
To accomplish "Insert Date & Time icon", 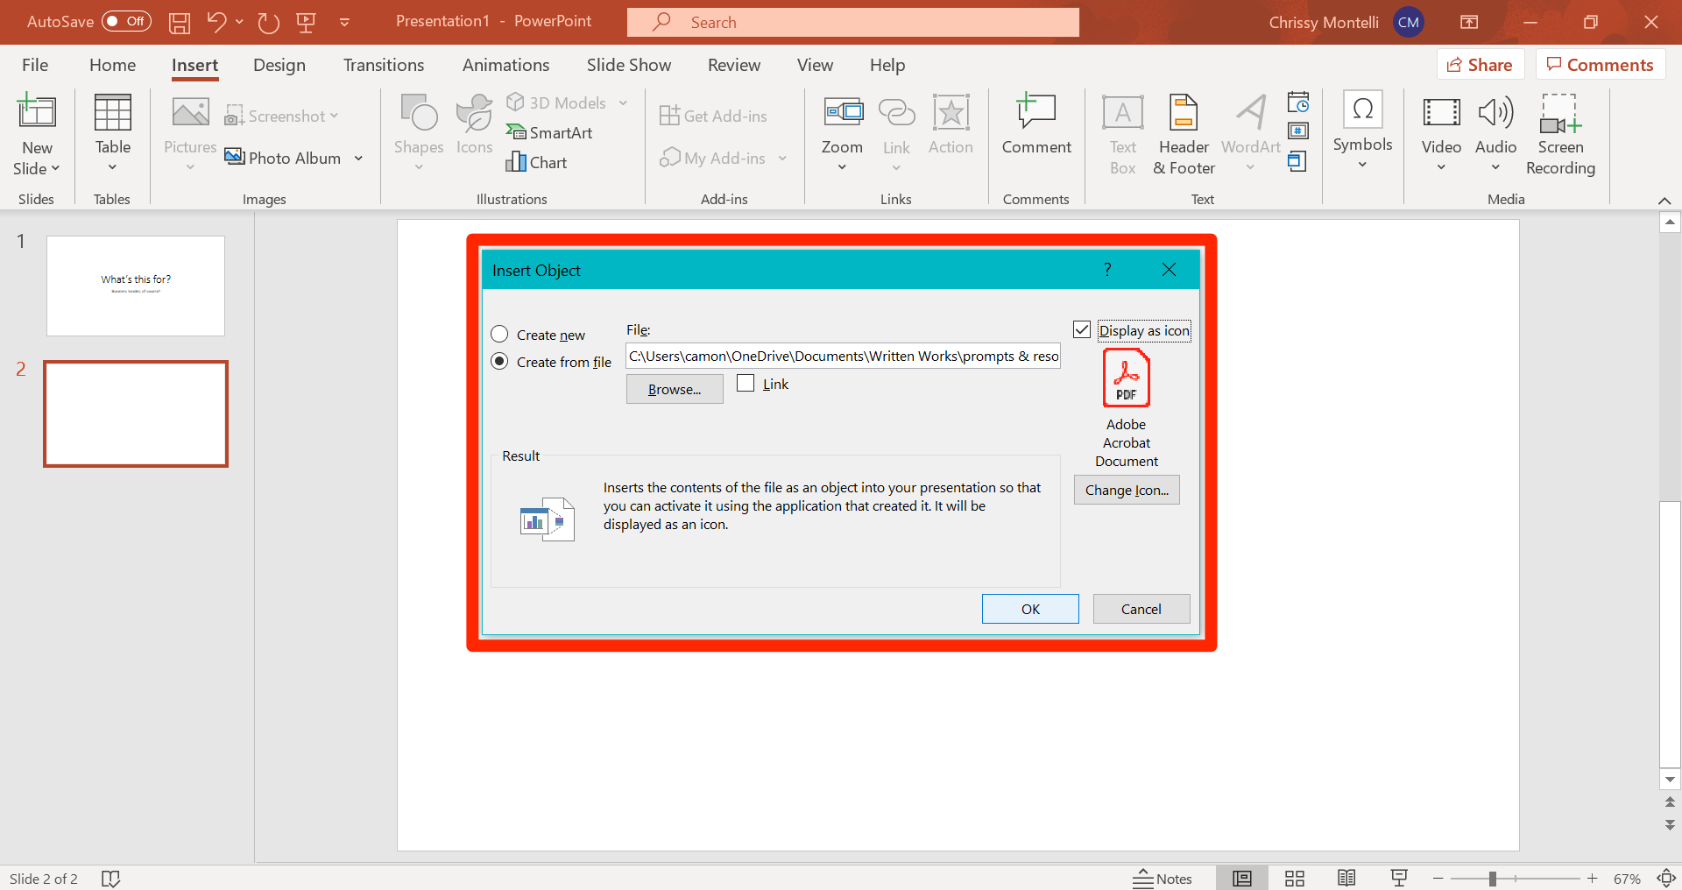I will tap(1298, 102).
